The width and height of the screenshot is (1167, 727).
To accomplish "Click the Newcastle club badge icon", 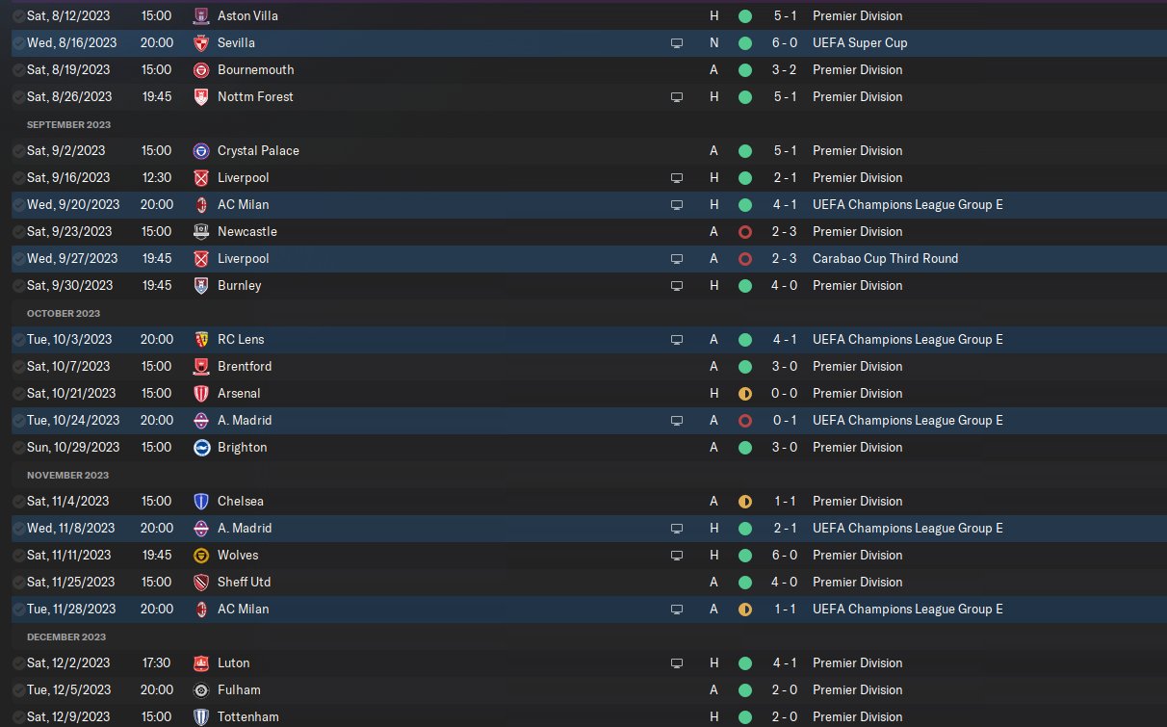I will point(201,232).
